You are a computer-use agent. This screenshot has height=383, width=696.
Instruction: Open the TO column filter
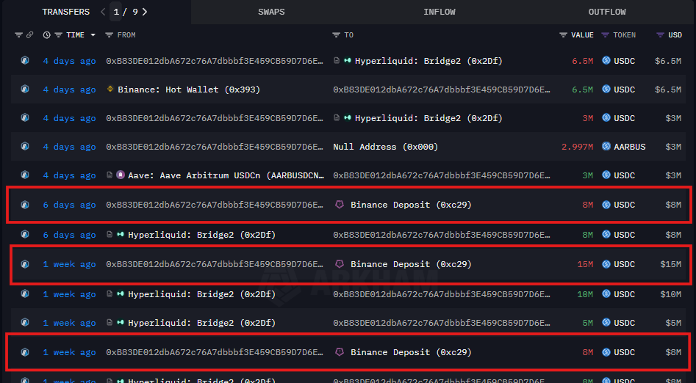337,35
